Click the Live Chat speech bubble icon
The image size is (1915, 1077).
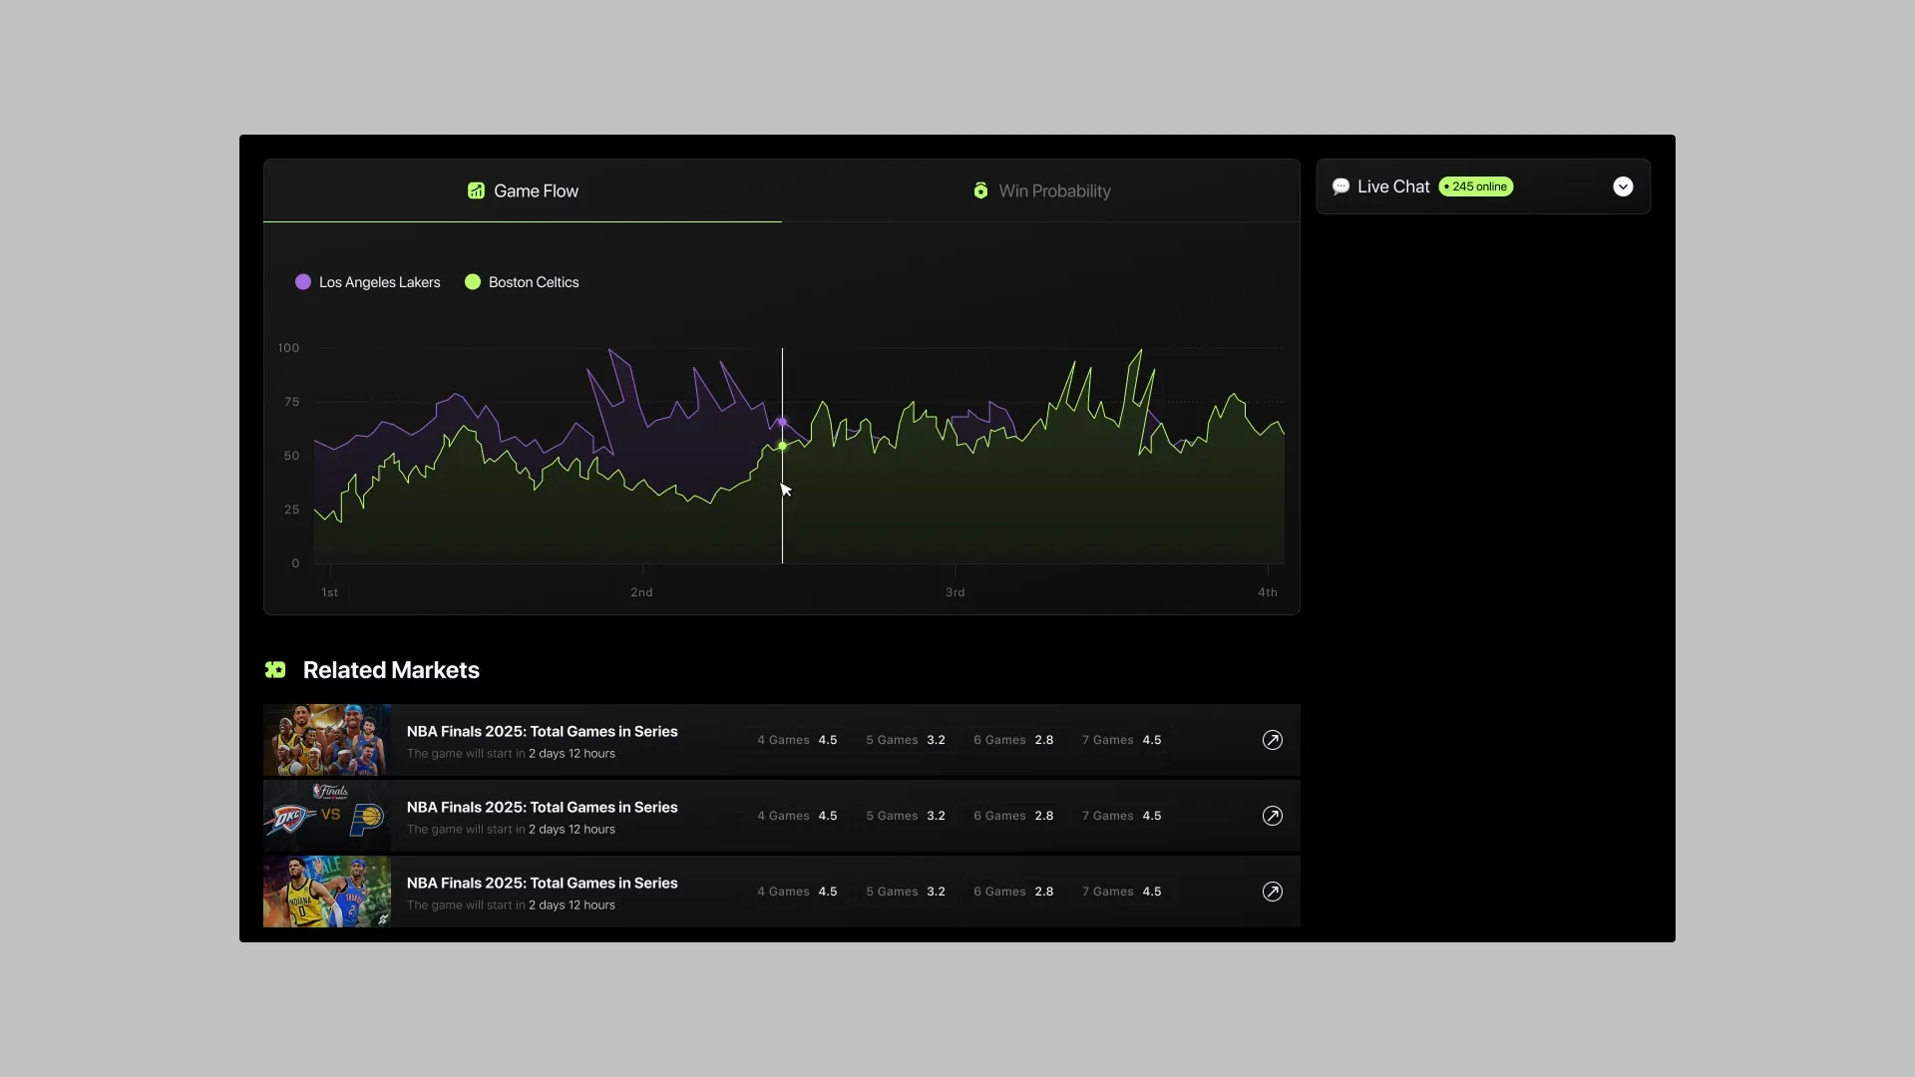[x=1340, y=186]
